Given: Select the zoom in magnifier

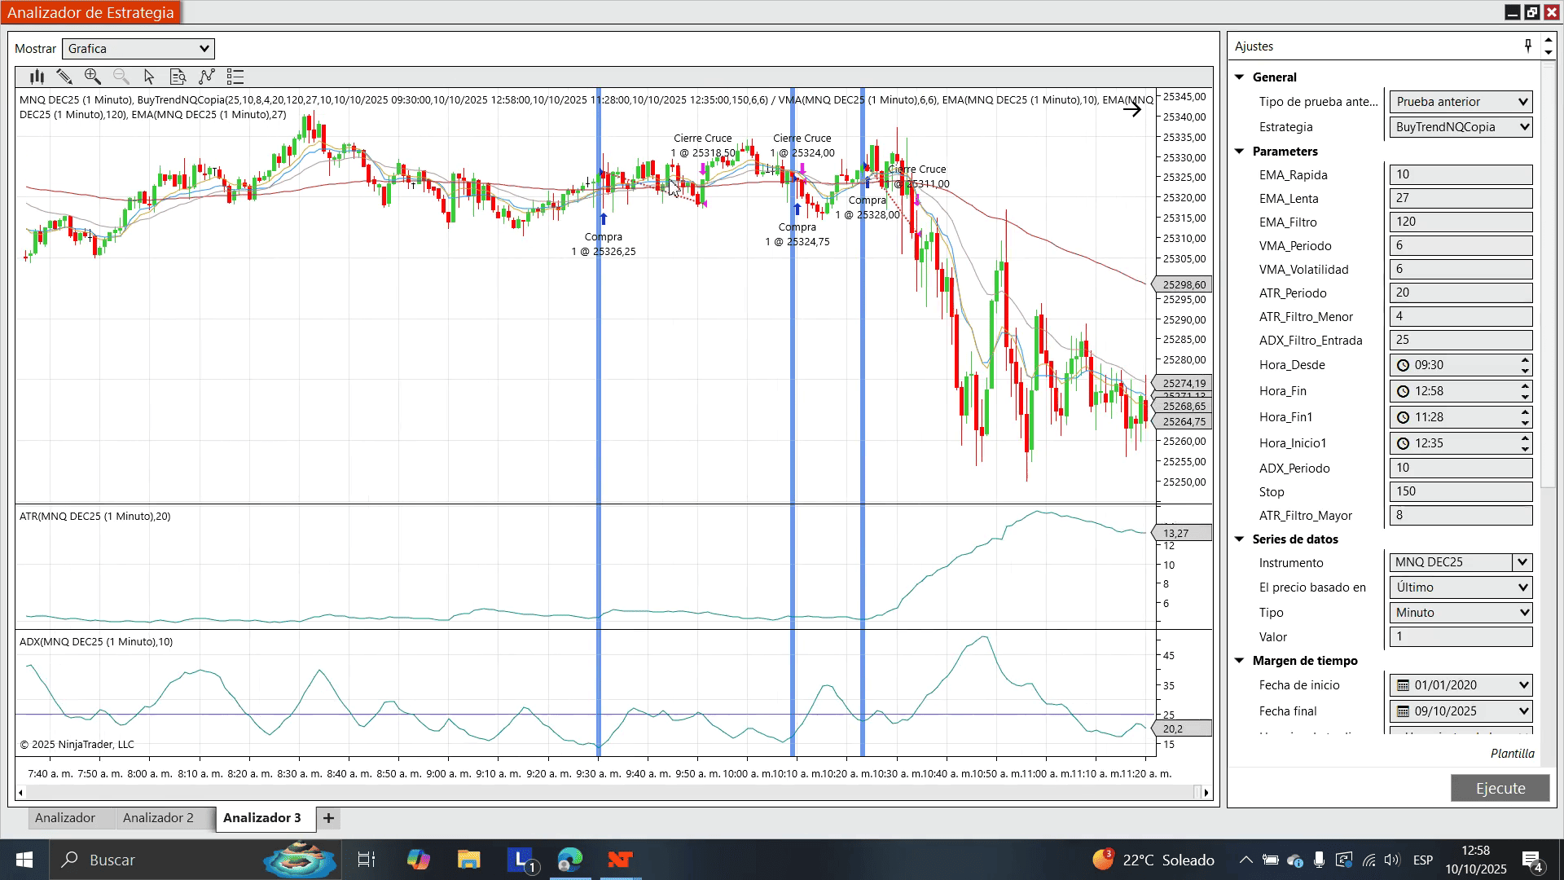Looking at the screenshot, I should pos(93,77).
